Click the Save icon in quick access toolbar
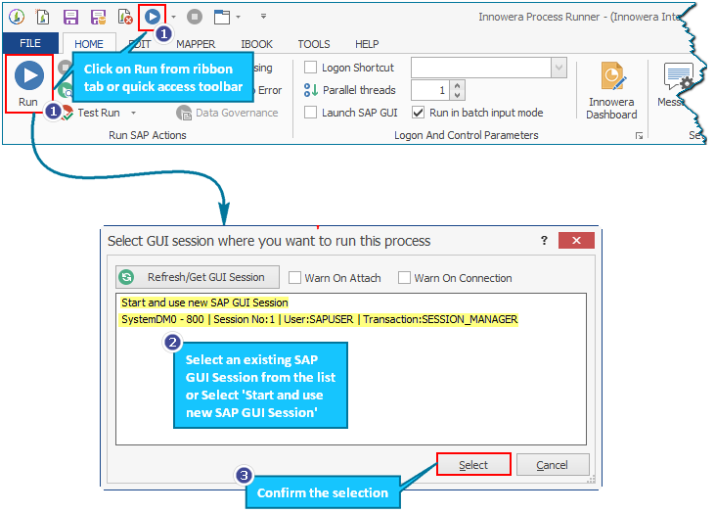This screenshot has height=513, width=715. (70, 17)
